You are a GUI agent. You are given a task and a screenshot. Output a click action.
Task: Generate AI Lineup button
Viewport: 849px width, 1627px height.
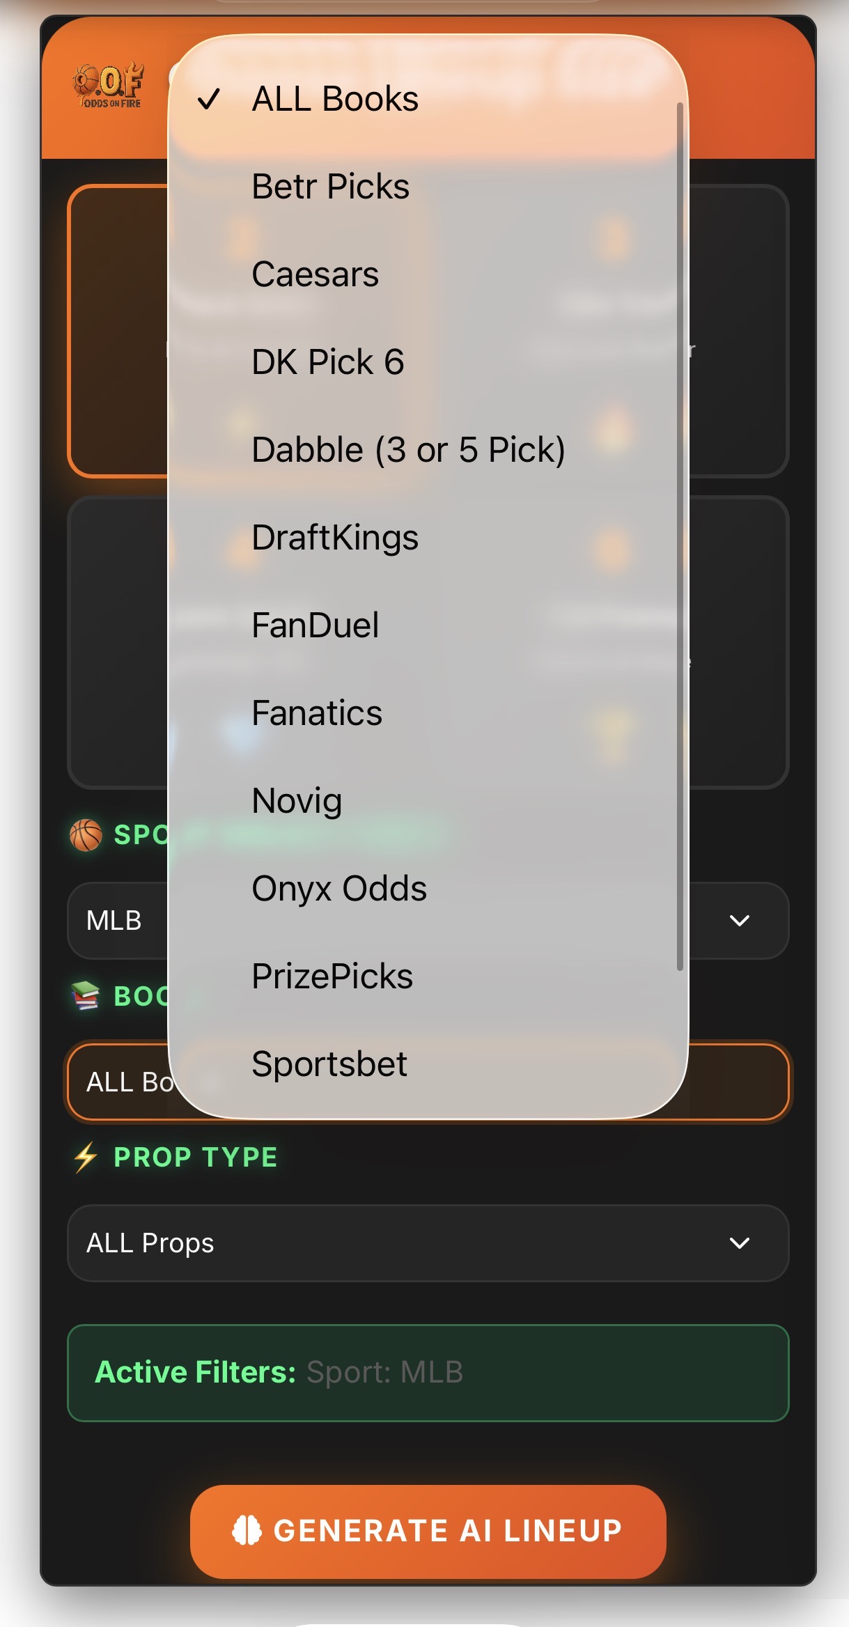(x=428, y=1532)
